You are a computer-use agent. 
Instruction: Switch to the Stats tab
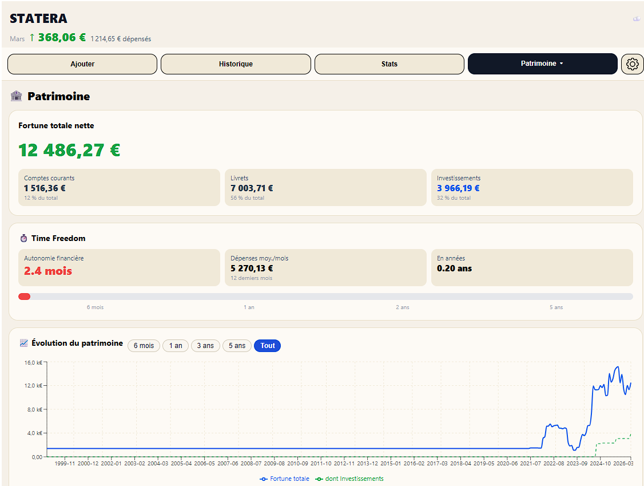coord(389,64)
